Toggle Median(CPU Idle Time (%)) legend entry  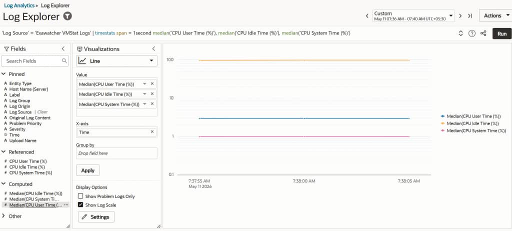pos(469,123)
